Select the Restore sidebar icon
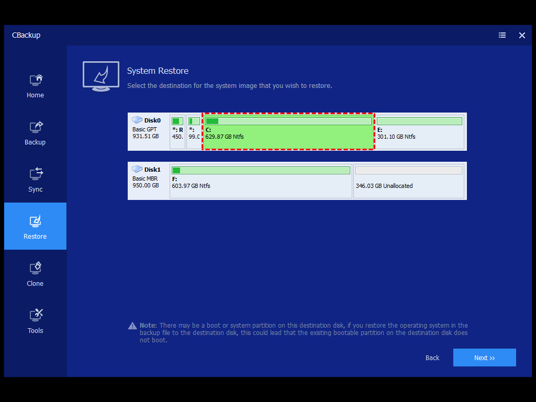Screen dimensions: 536x402 pos(36,221)
